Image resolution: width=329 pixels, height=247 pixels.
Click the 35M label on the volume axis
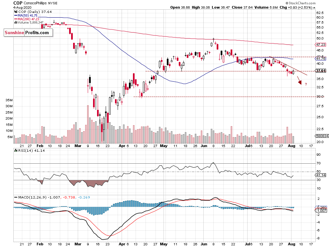(x=9, y=100)
